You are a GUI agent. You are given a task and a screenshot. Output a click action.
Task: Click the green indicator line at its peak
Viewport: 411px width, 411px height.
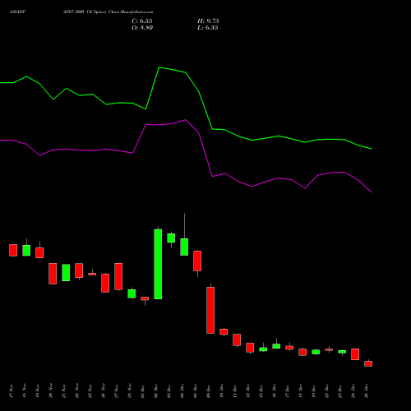pos(159,67)
